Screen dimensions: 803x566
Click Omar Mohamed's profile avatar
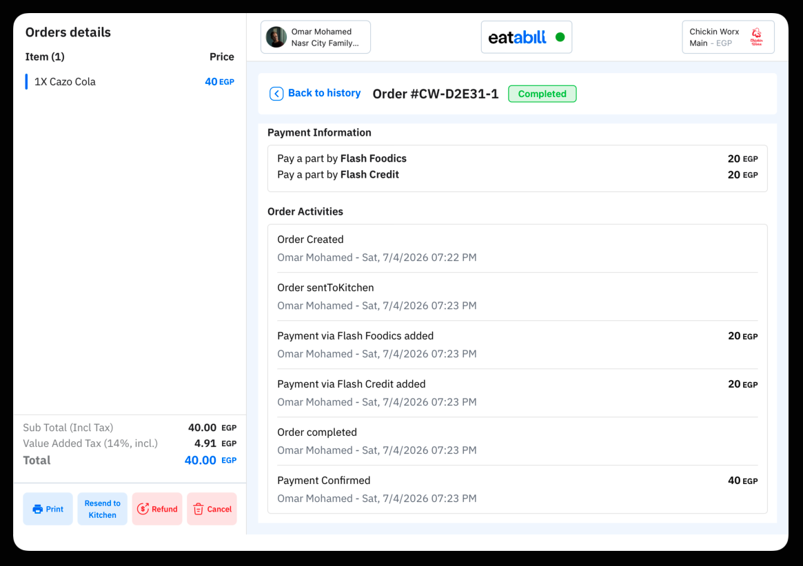(x=276, y=37)
